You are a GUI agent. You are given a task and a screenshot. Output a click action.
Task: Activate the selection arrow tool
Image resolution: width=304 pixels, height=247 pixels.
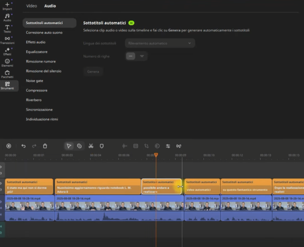[x=69, y=146]
